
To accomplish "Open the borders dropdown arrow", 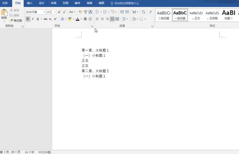I will (x=145, y=19).
